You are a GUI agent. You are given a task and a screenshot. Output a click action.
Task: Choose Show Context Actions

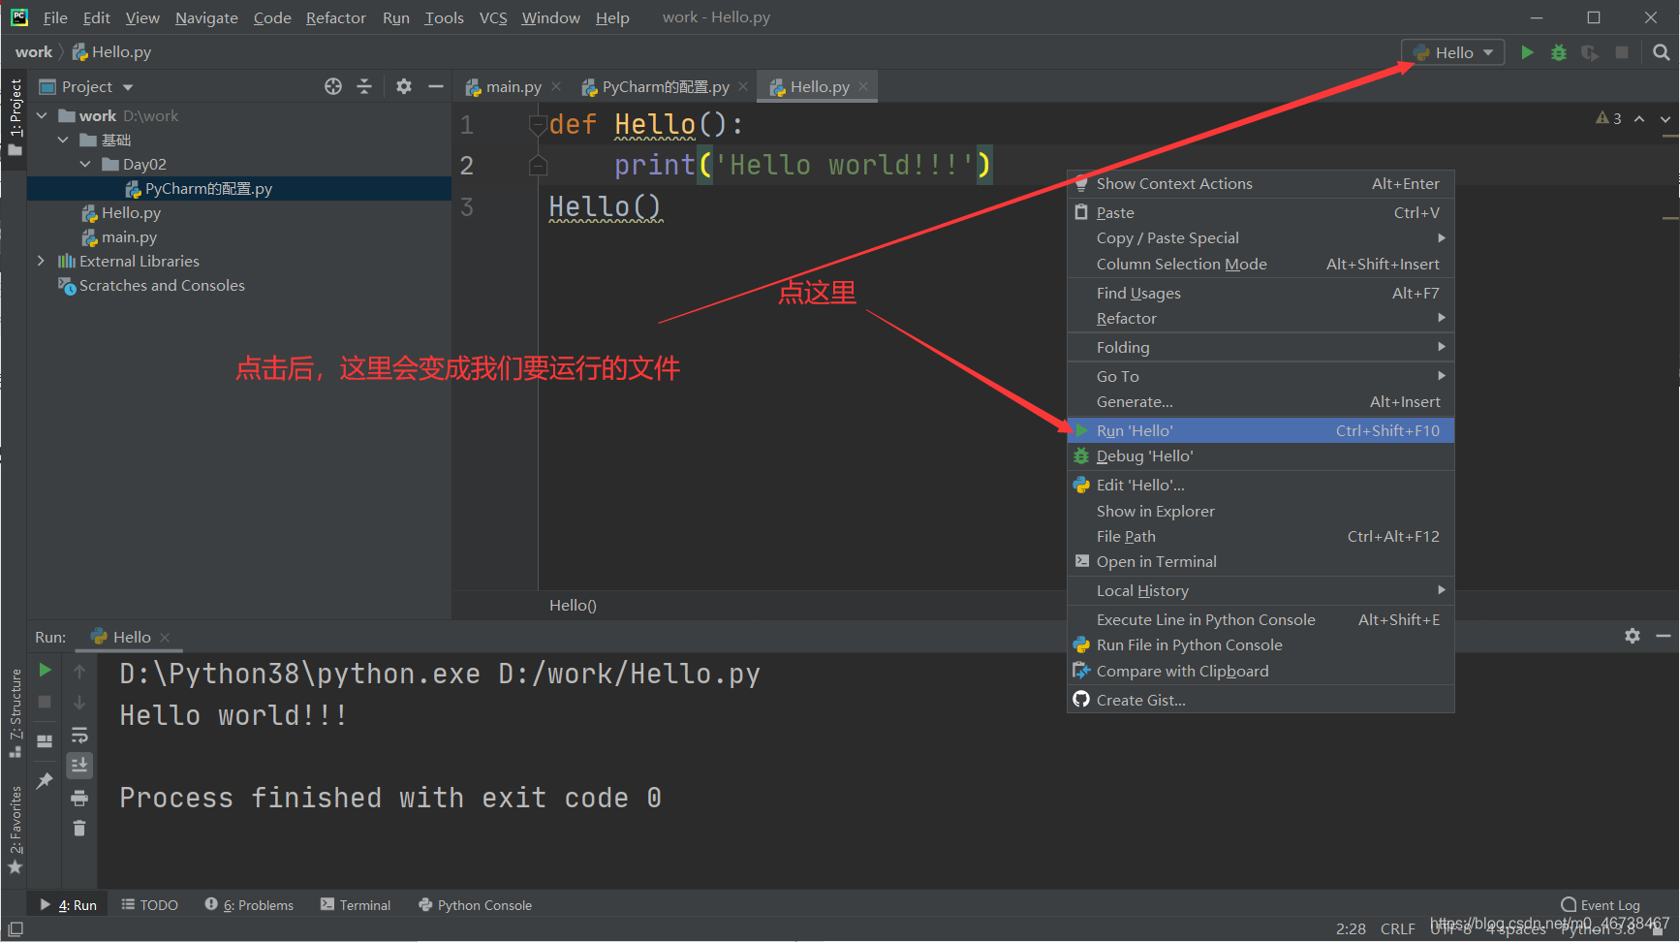tap(1260, 183)
